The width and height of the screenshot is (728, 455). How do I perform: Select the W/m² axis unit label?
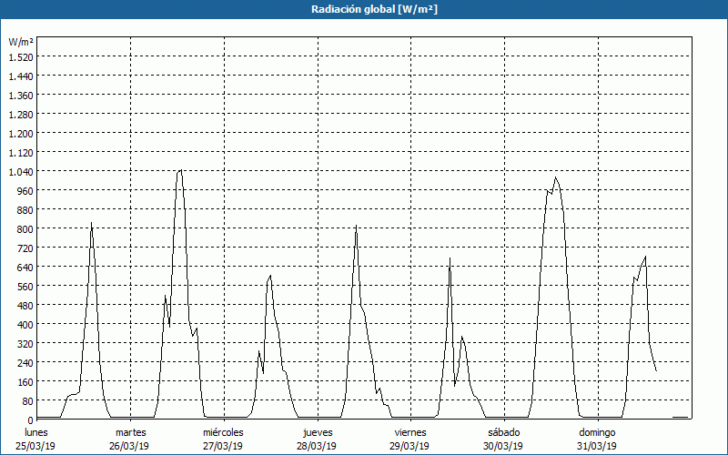[21, 42]
